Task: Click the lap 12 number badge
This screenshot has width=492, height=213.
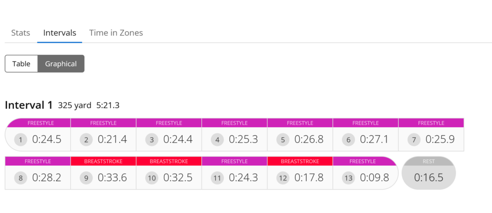Action: [x=283, y=178]
